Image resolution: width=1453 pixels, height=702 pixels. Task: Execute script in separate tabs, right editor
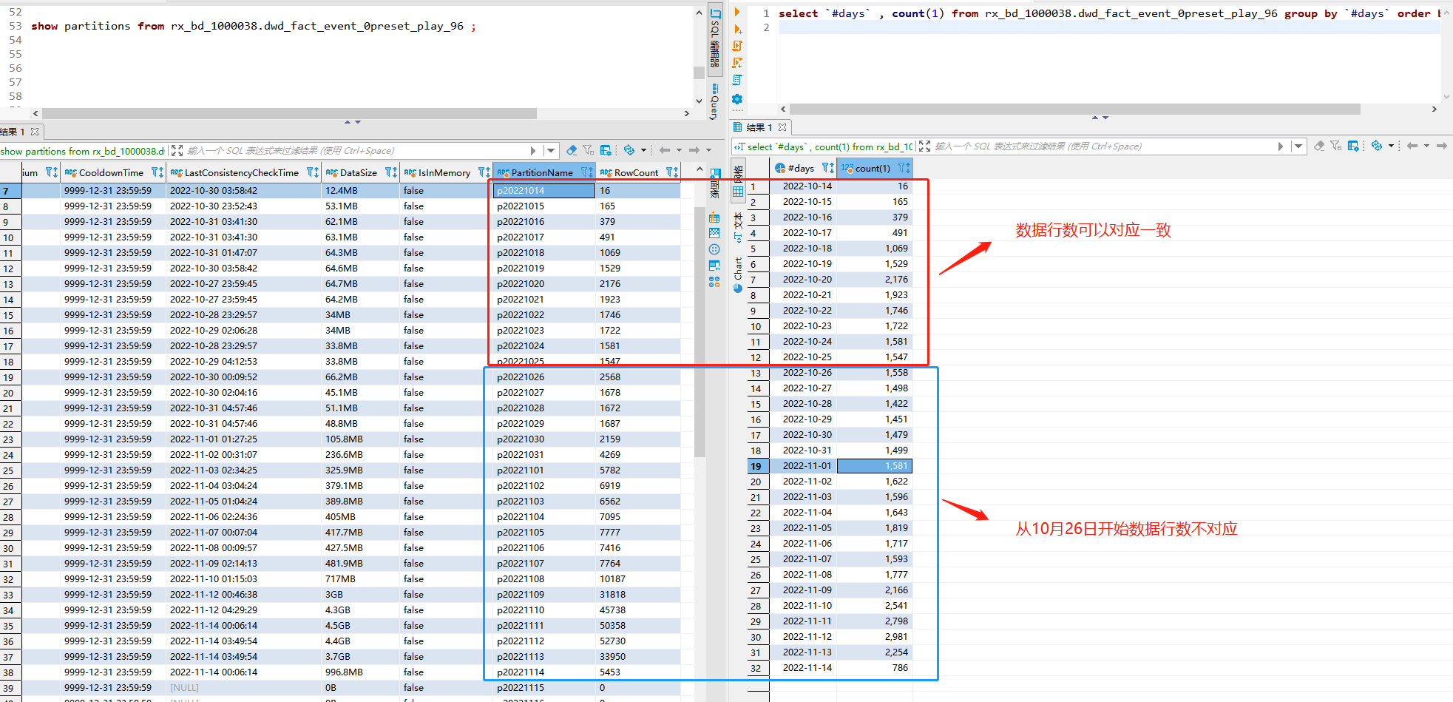pyautogui.click(x=737, y=63)
